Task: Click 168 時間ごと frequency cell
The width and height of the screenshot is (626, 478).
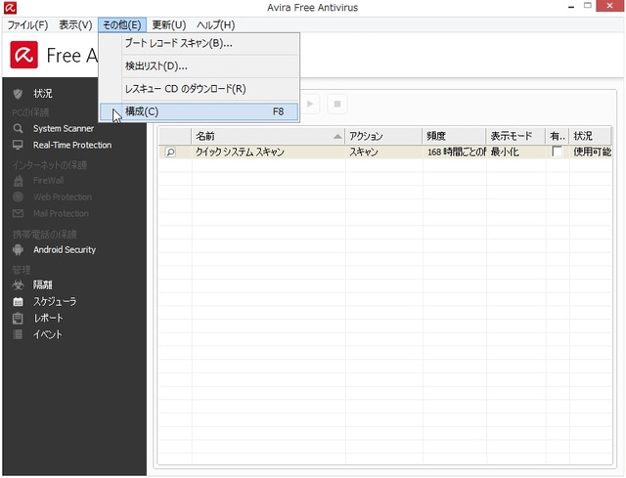Action: coord(457,152)
